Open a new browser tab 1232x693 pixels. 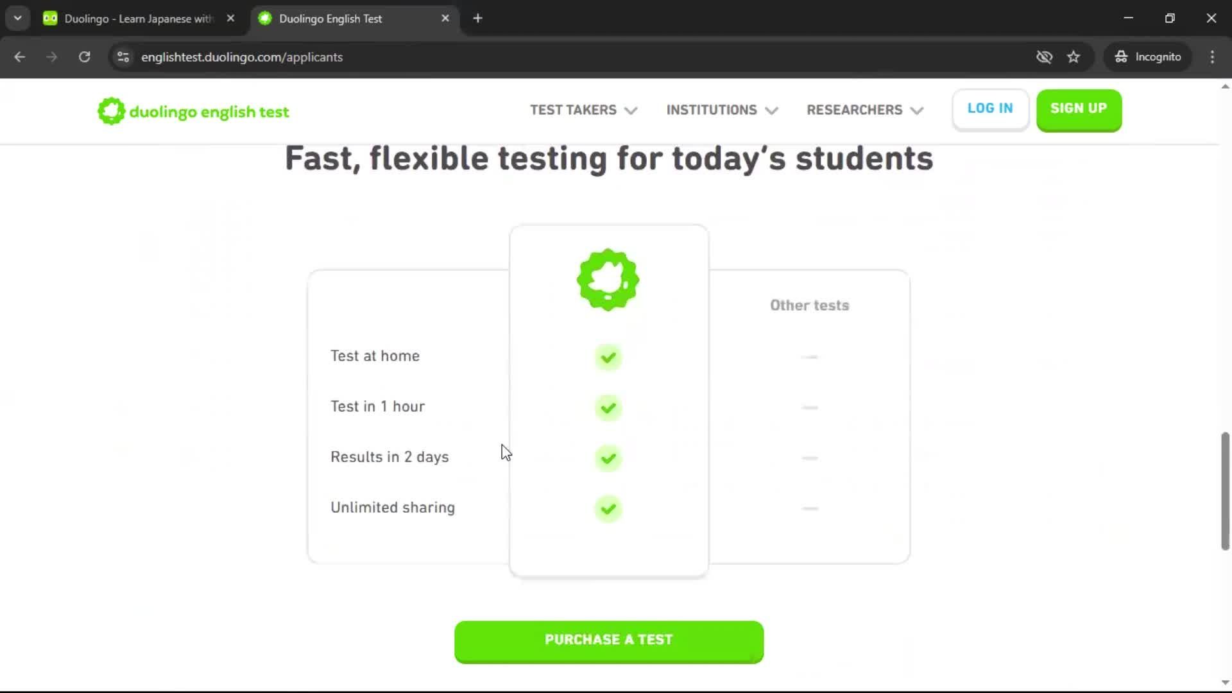[x=477, y=18]
